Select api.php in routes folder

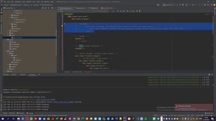pyautogui.click(x=13, y=42)
